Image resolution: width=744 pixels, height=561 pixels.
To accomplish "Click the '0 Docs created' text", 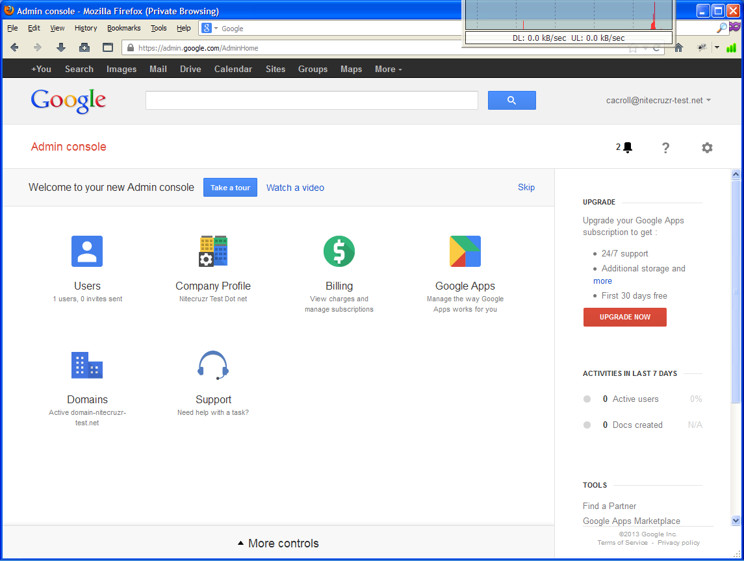I will point(632,425).
